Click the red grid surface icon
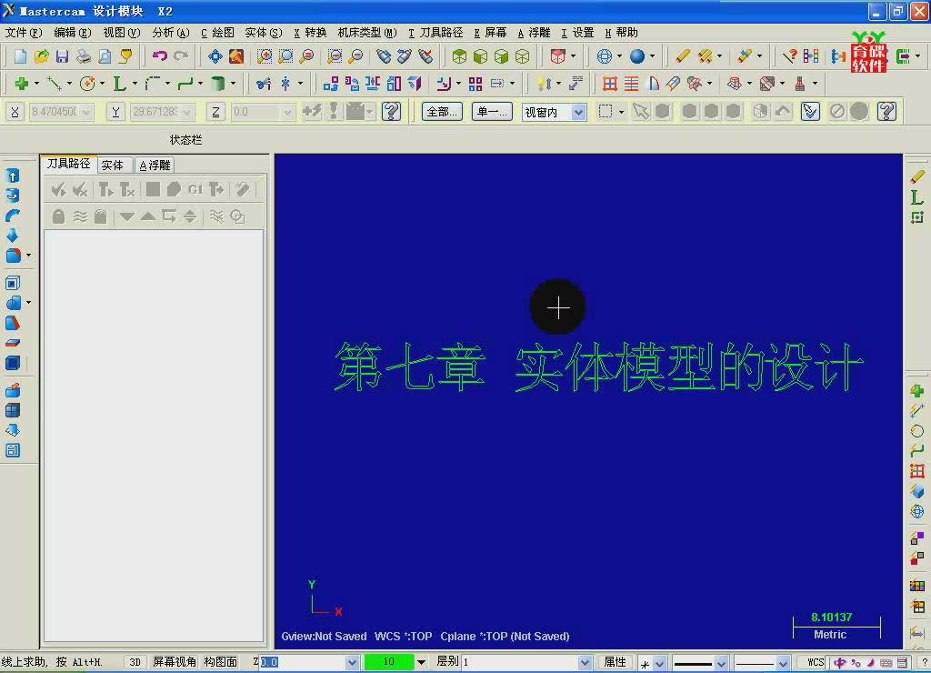The height and width of the screenshot is (673, 931). pyautogui.click(x=610, y=84)
